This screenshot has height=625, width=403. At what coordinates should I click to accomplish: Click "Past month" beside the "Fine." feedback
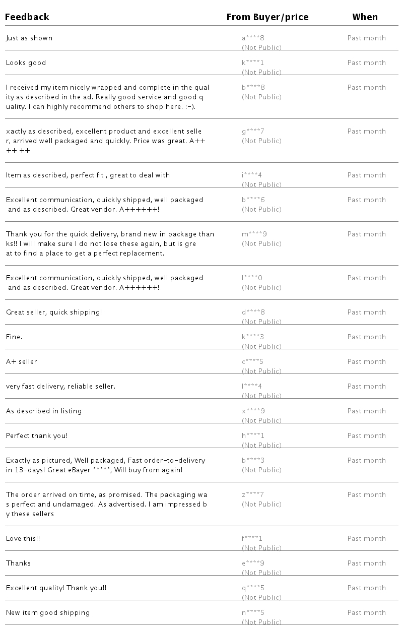point(366,337)
